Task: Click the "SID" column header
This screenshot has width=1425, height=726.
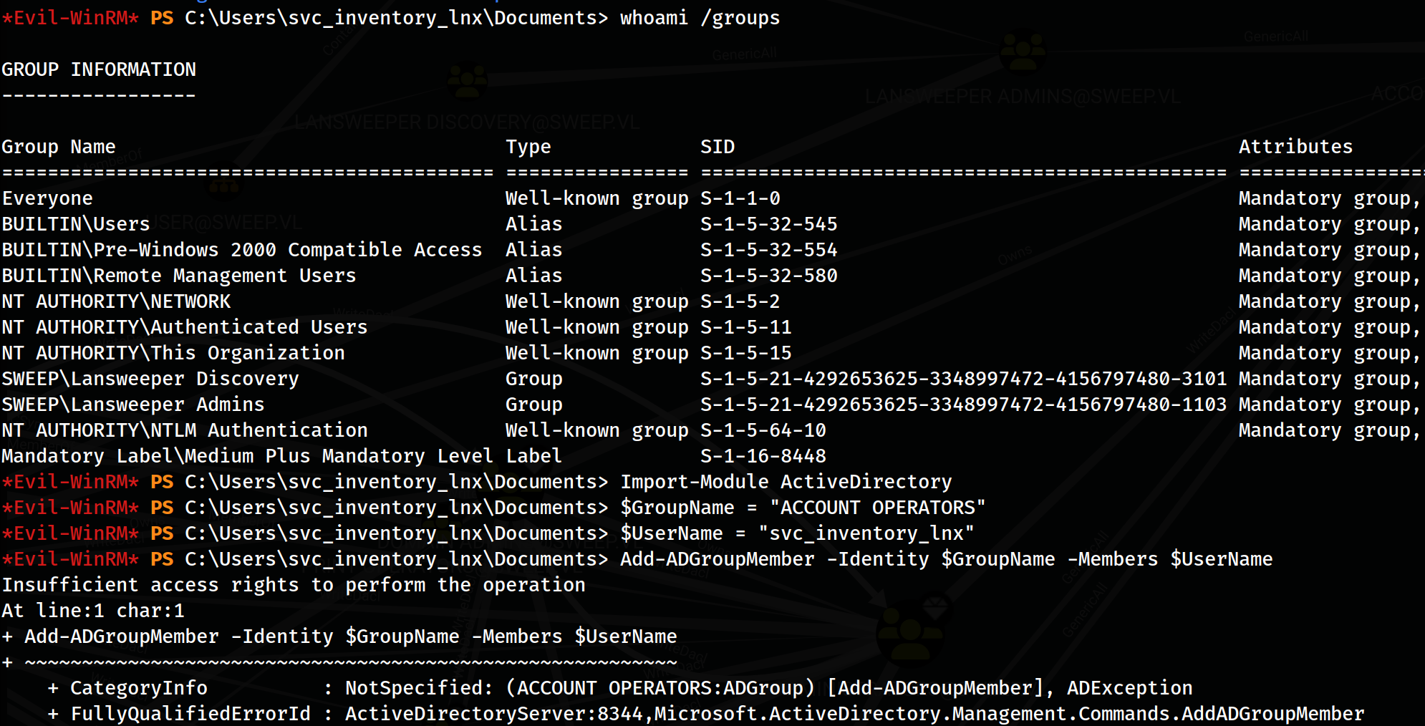Action: point(718,147)
